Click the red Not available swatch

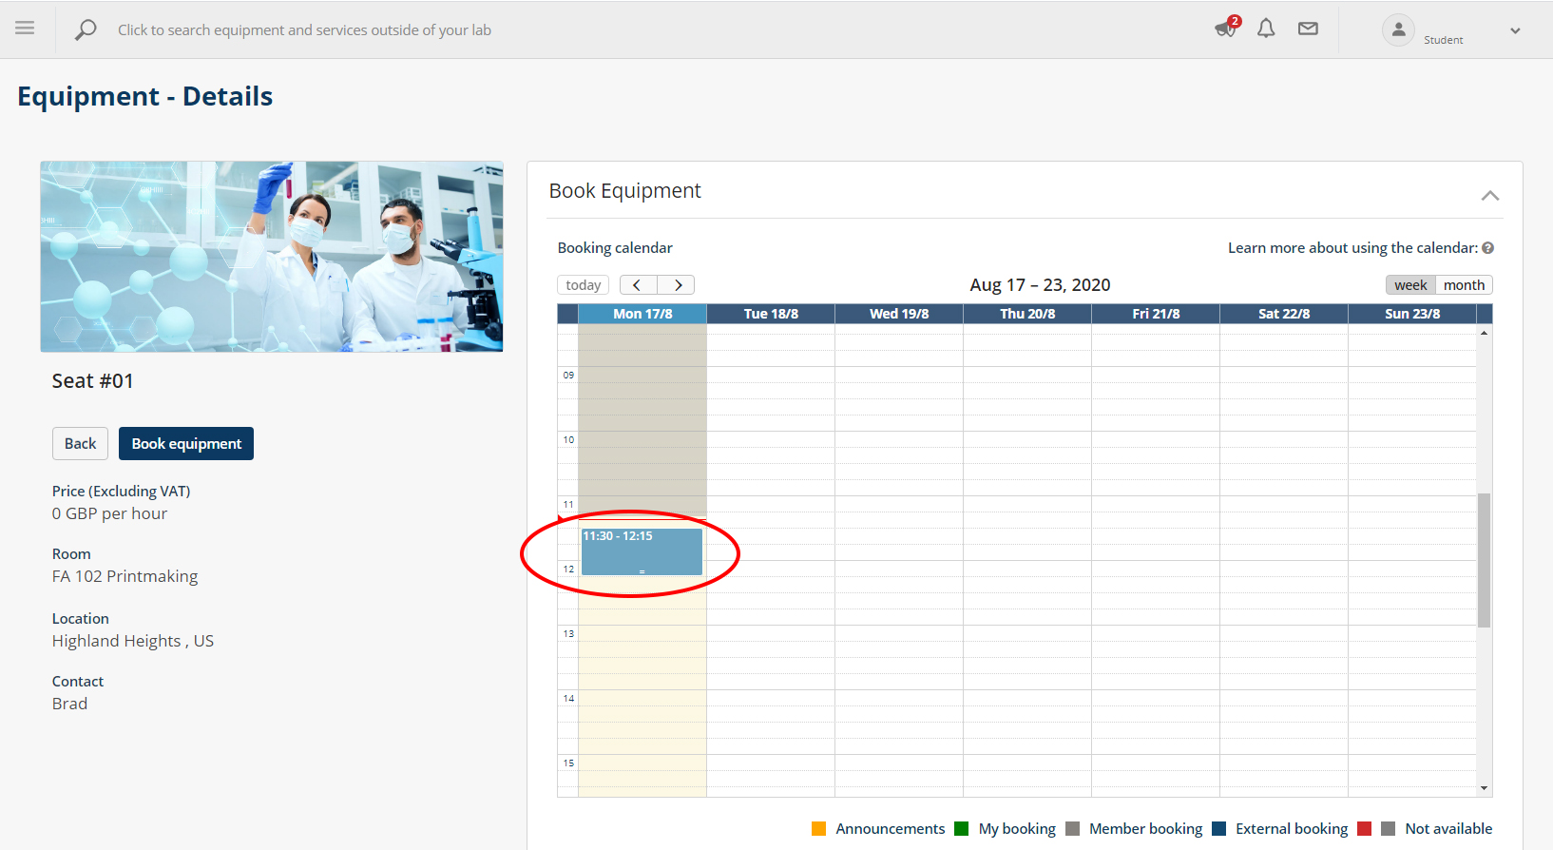click(x=1364, y=828)
